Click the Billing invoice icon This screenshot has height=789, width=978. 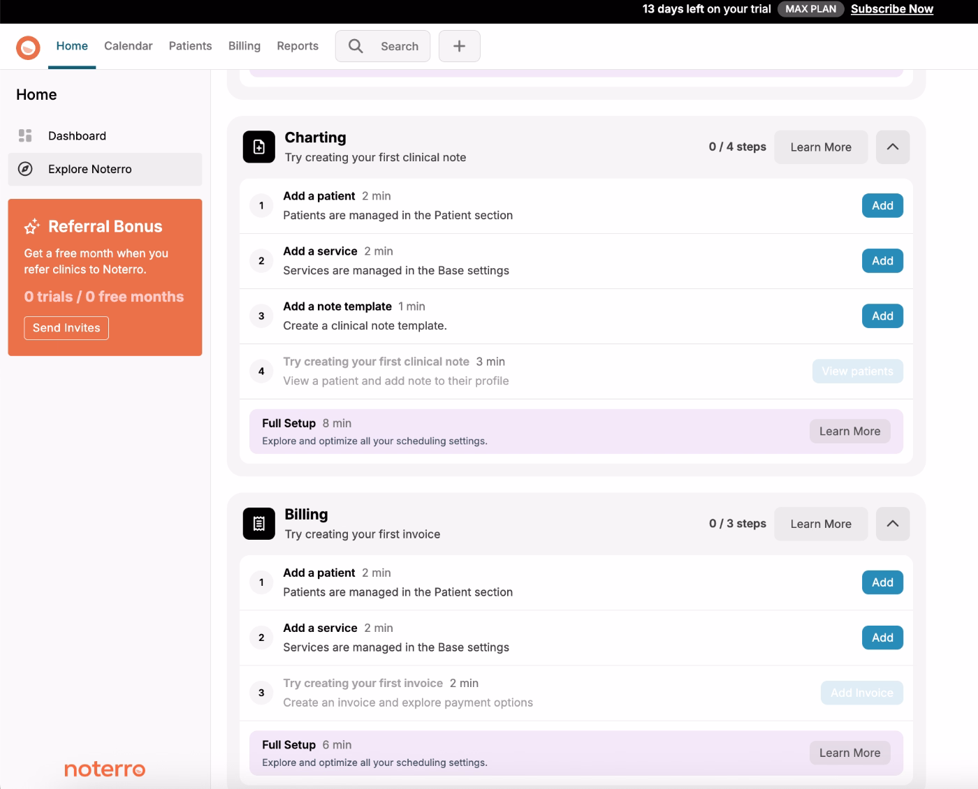pos(258,523)
